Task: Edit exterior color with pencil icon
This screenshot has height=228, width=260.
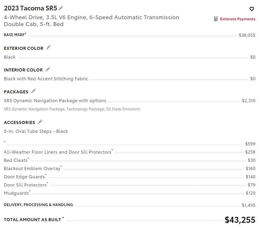Action: (48, 47)
